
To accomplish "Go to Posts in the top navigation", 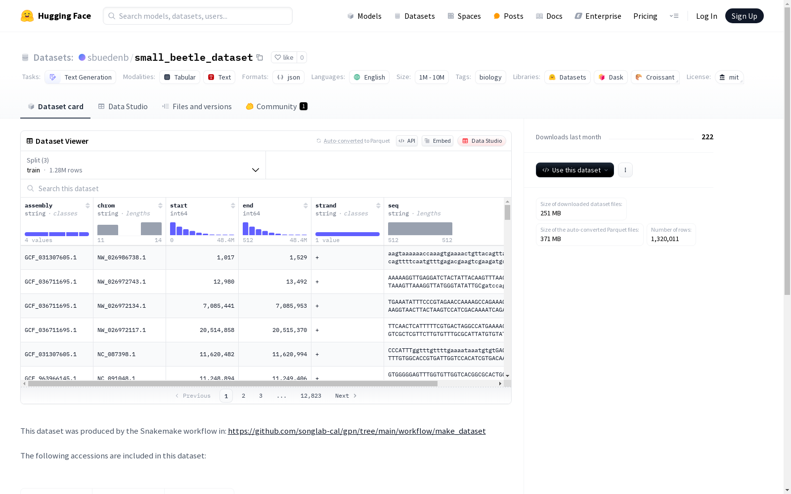I will [x=508, y=16].
